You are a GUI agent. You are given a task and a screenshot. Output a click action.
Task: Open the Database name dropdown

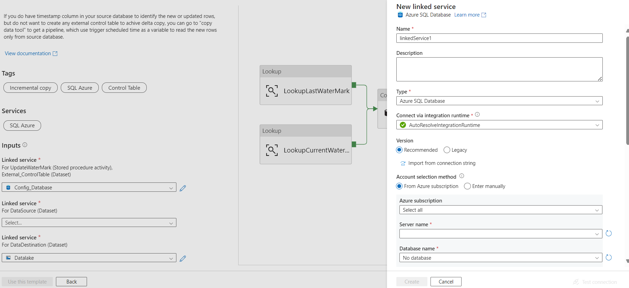tap(501, 258)
